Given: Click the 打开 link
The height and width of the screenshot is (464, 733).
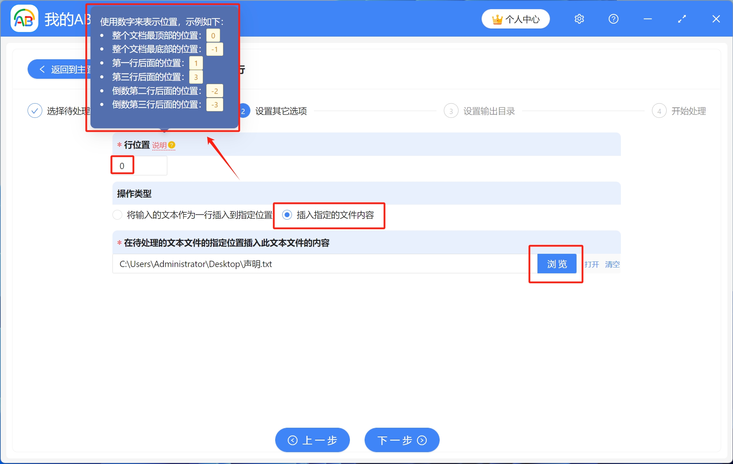Looking at the screenshot, I should click(592, 264).
